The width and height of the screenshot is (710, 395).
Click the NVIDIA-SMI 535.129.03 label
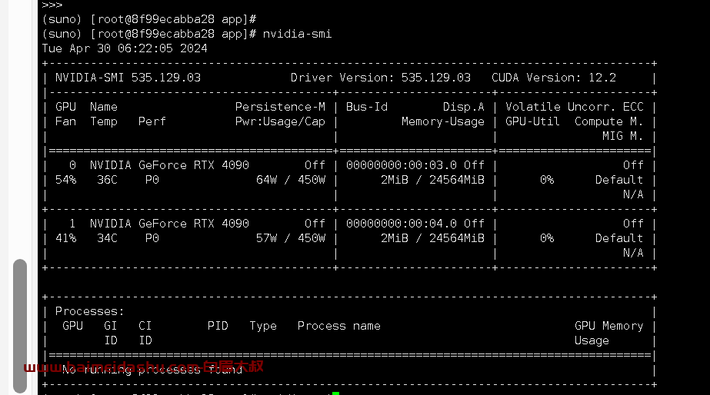128,78
